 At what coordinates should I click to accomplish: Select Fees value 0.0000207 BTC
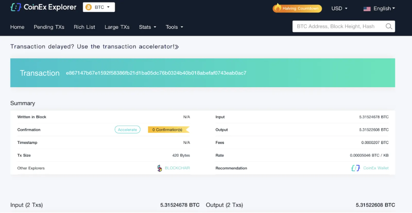coord(375,142)
